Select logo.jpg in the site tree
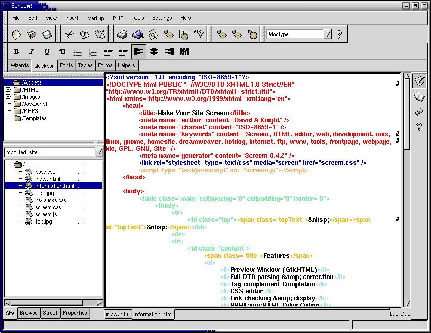 coord(44,193)
